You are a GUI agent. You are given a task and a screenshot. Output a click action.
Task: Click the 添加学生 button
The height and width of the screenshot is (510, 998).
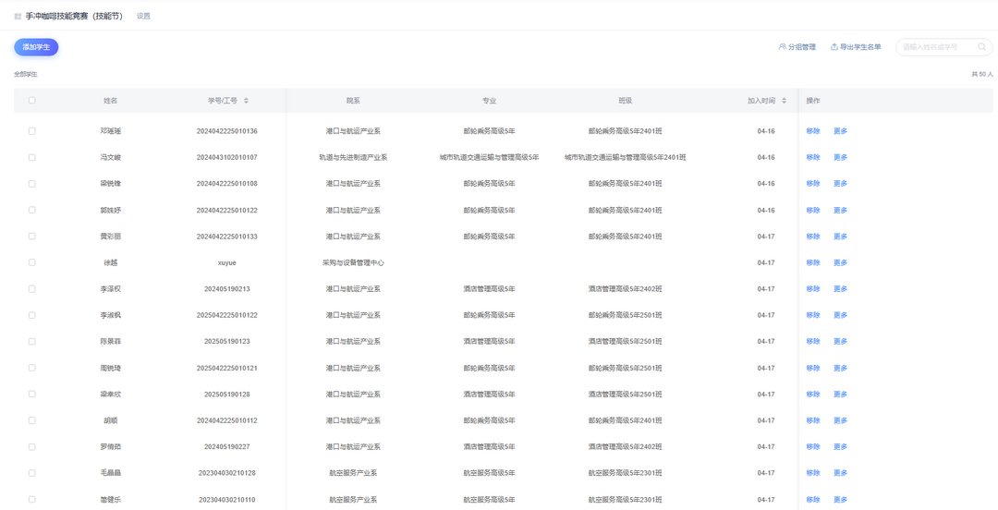click(36, 47)
